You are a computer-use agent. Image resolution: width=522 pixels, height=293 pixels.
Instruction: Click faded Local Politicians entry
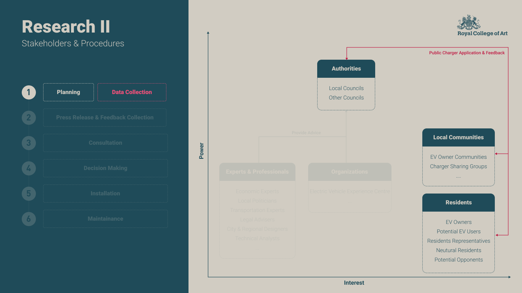[x=257, y=201]
